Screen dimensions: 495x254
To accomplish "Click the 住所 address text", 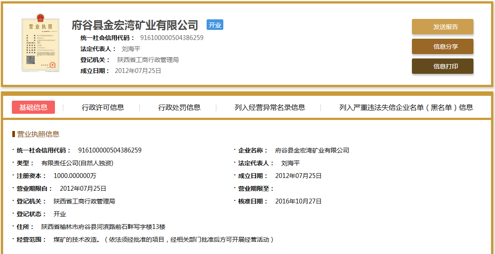I will [x=103, y=227].
